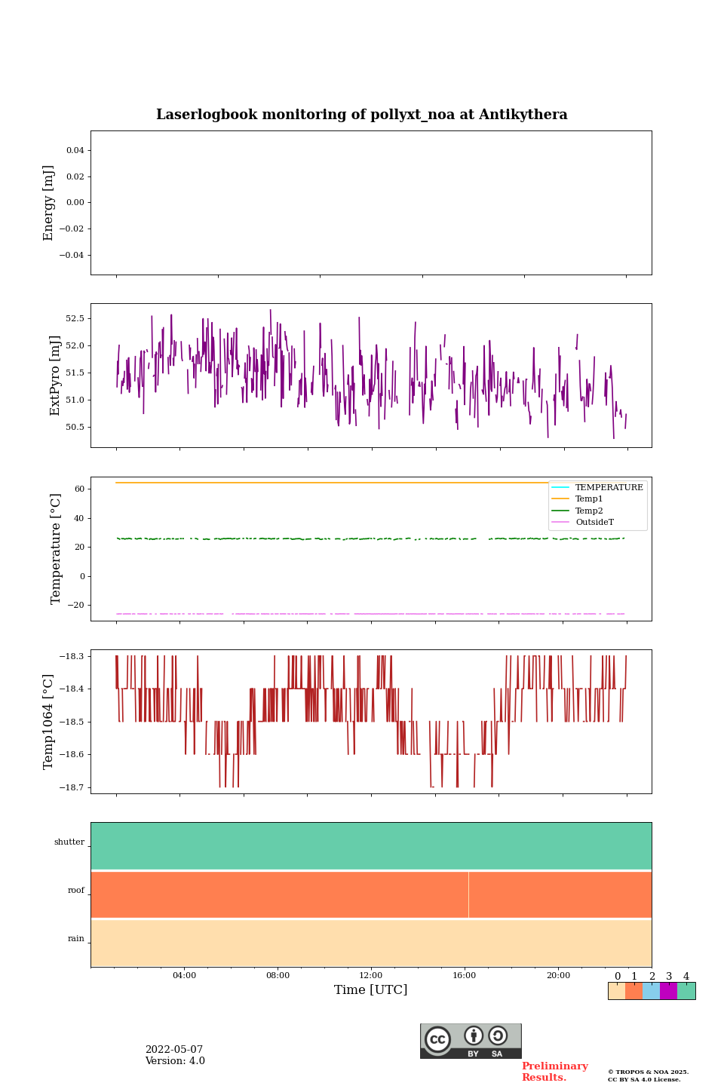Click the 16:00 time tick label
Image resolution: width=724 pixels, height=1086 pixels.
[x=465, y=975]
